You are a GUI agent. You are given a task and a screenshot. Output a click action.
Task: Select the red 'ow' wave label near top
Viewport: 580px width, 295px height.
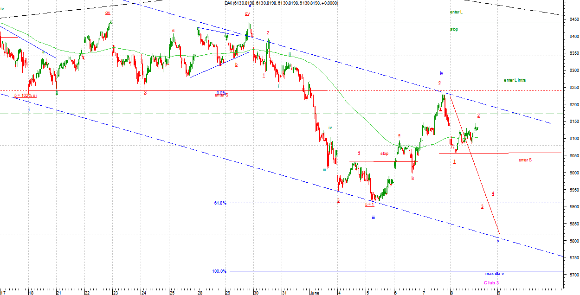[x=108, y=13]
